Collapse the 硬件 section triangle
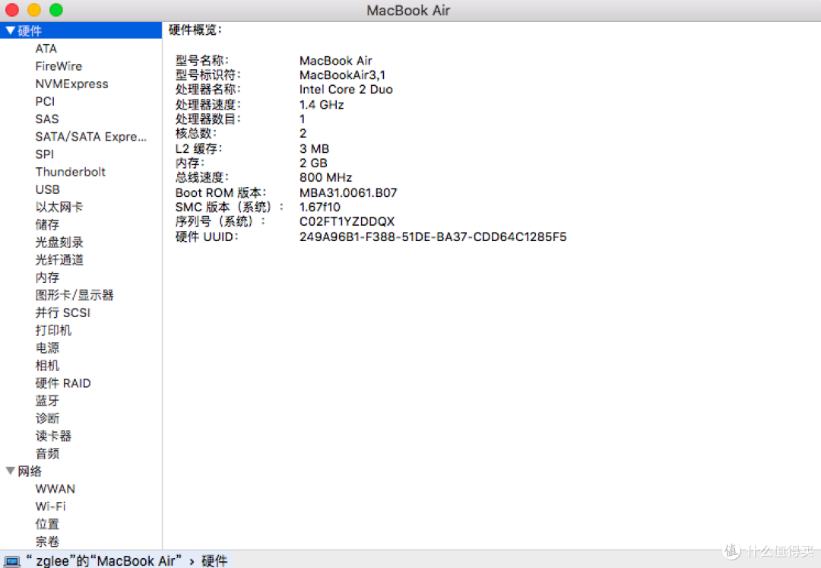The width and height of the screenshot is (821, 568). (x=10, y=31)
